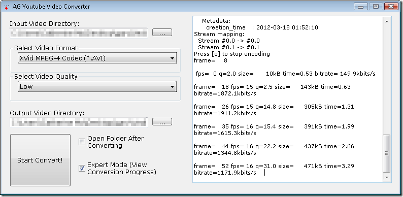403x197 pixels.
Task: Click the 'Metadata:' line in the log
Action: point(216,21)
